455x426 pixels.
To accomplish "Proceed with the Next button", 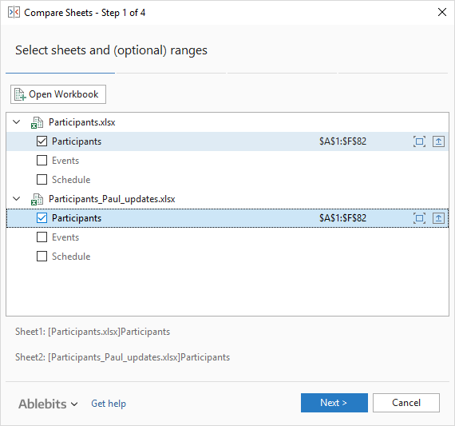I will tap(334, 403).
